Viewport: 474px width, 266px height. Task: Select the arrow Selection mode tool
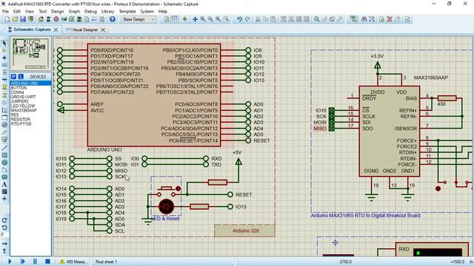click(x=4, y=43)
